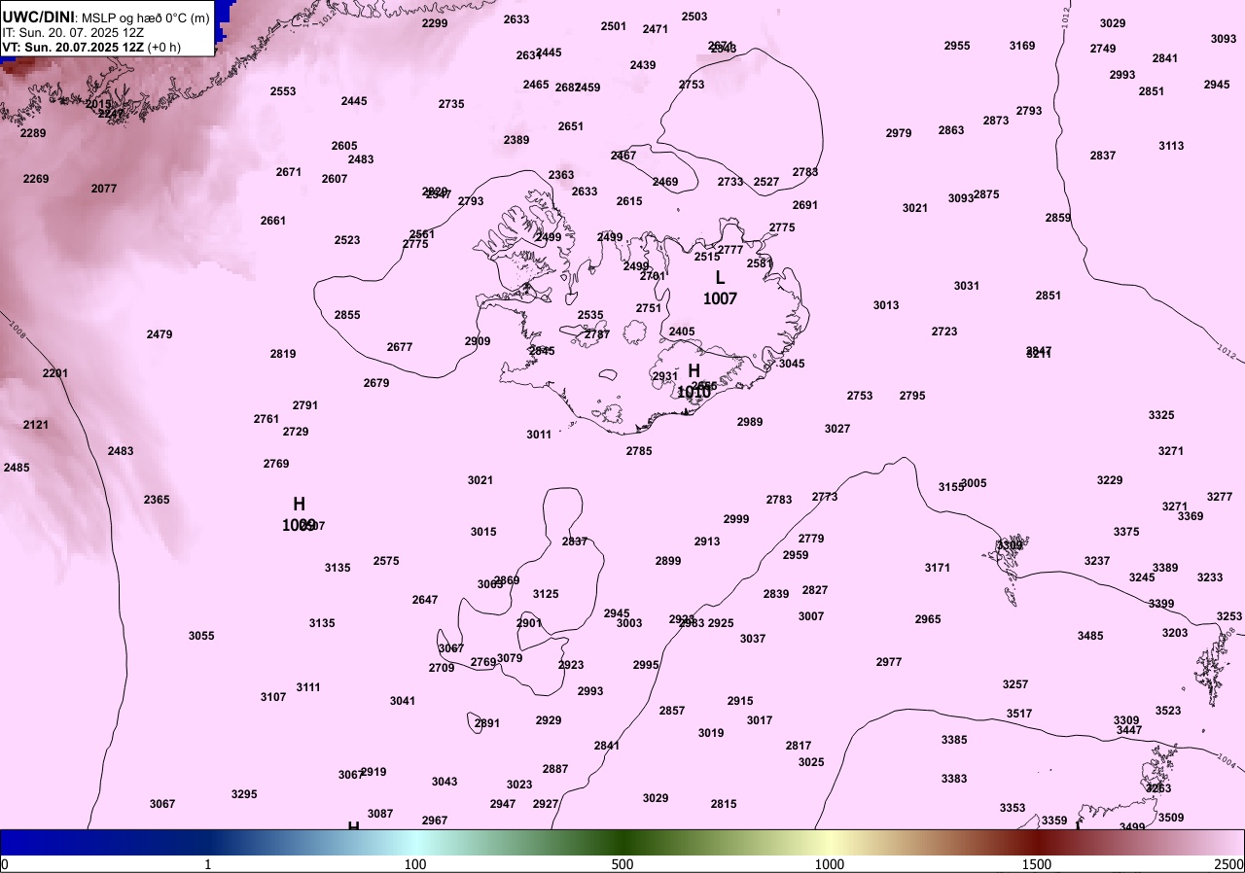Click the height value 2735

451,104
